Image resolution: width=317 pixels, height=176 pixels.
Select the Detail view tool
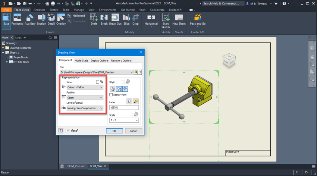pyautogui.click(x=51, y=20)
